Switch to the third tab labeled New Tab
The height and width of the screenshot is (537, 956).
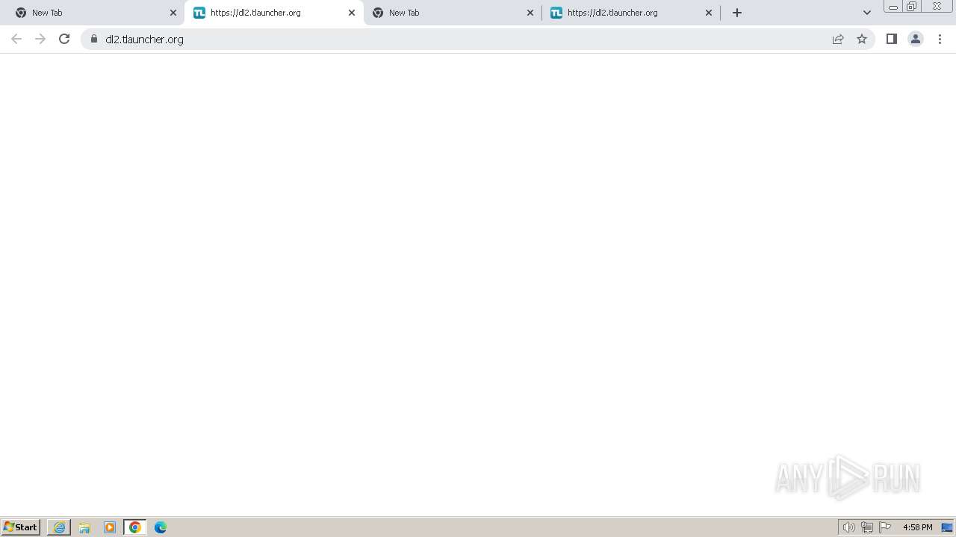coord(452,13)
